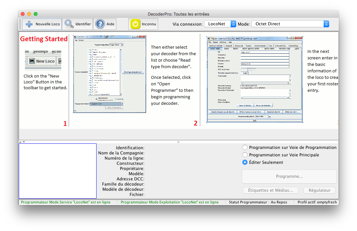Click the decoder selection screenshot thumbnail

click(x=109, y=74)
